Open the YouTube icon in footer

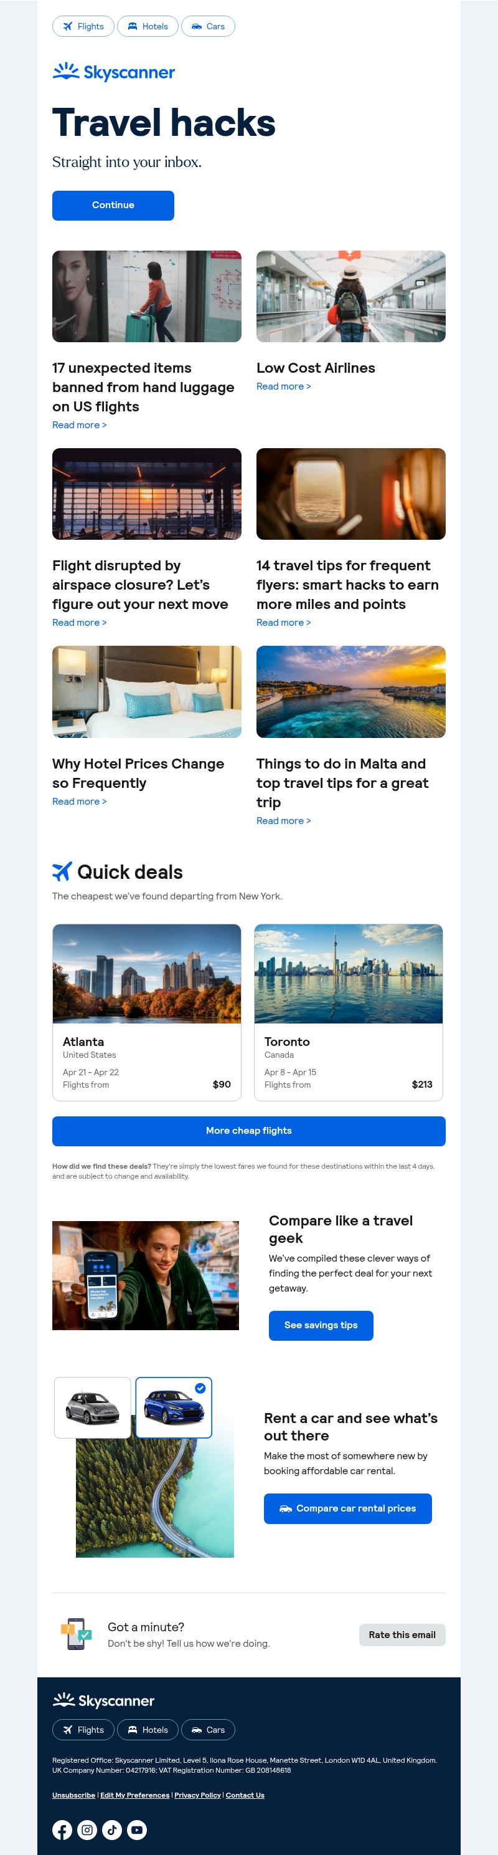137,1829
